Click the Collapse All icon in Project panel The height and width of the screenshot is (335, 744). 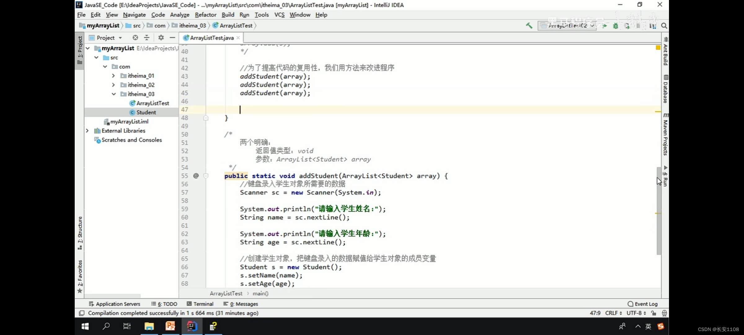pyautogui.click(x=147, y=38)
